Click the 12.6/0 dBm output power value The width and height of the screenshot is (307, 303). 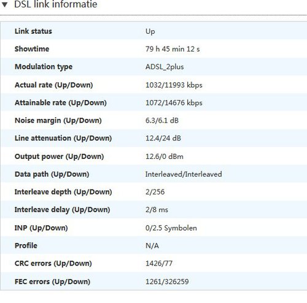[165, 156]
